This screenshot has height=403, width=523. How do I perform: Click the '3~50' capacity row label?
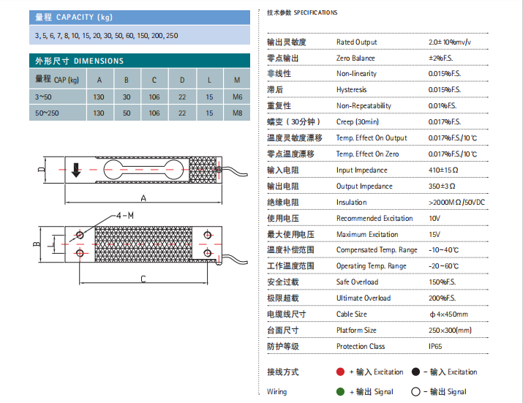point(43,97)
